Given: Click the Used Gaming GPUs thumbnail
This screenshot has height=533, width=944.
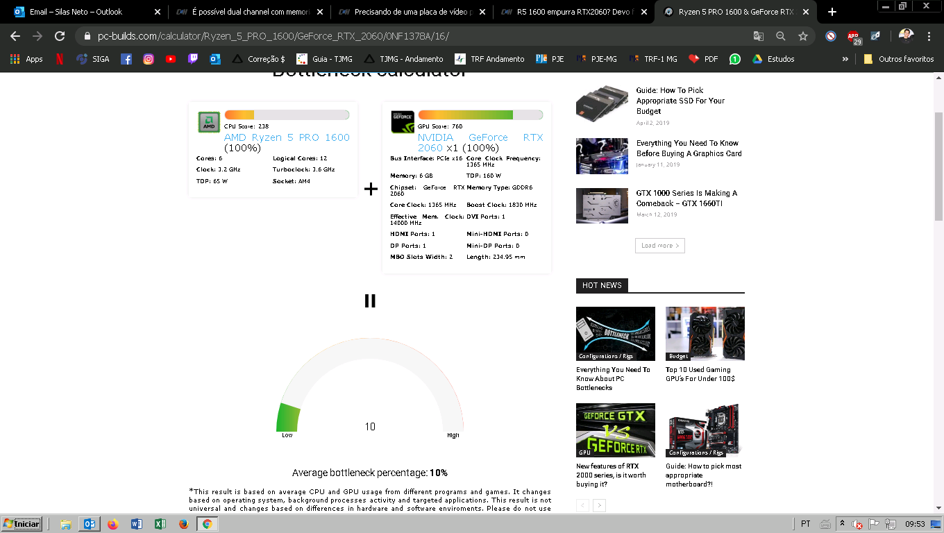Looking at the screenshot, I should (x=705, y=334).
